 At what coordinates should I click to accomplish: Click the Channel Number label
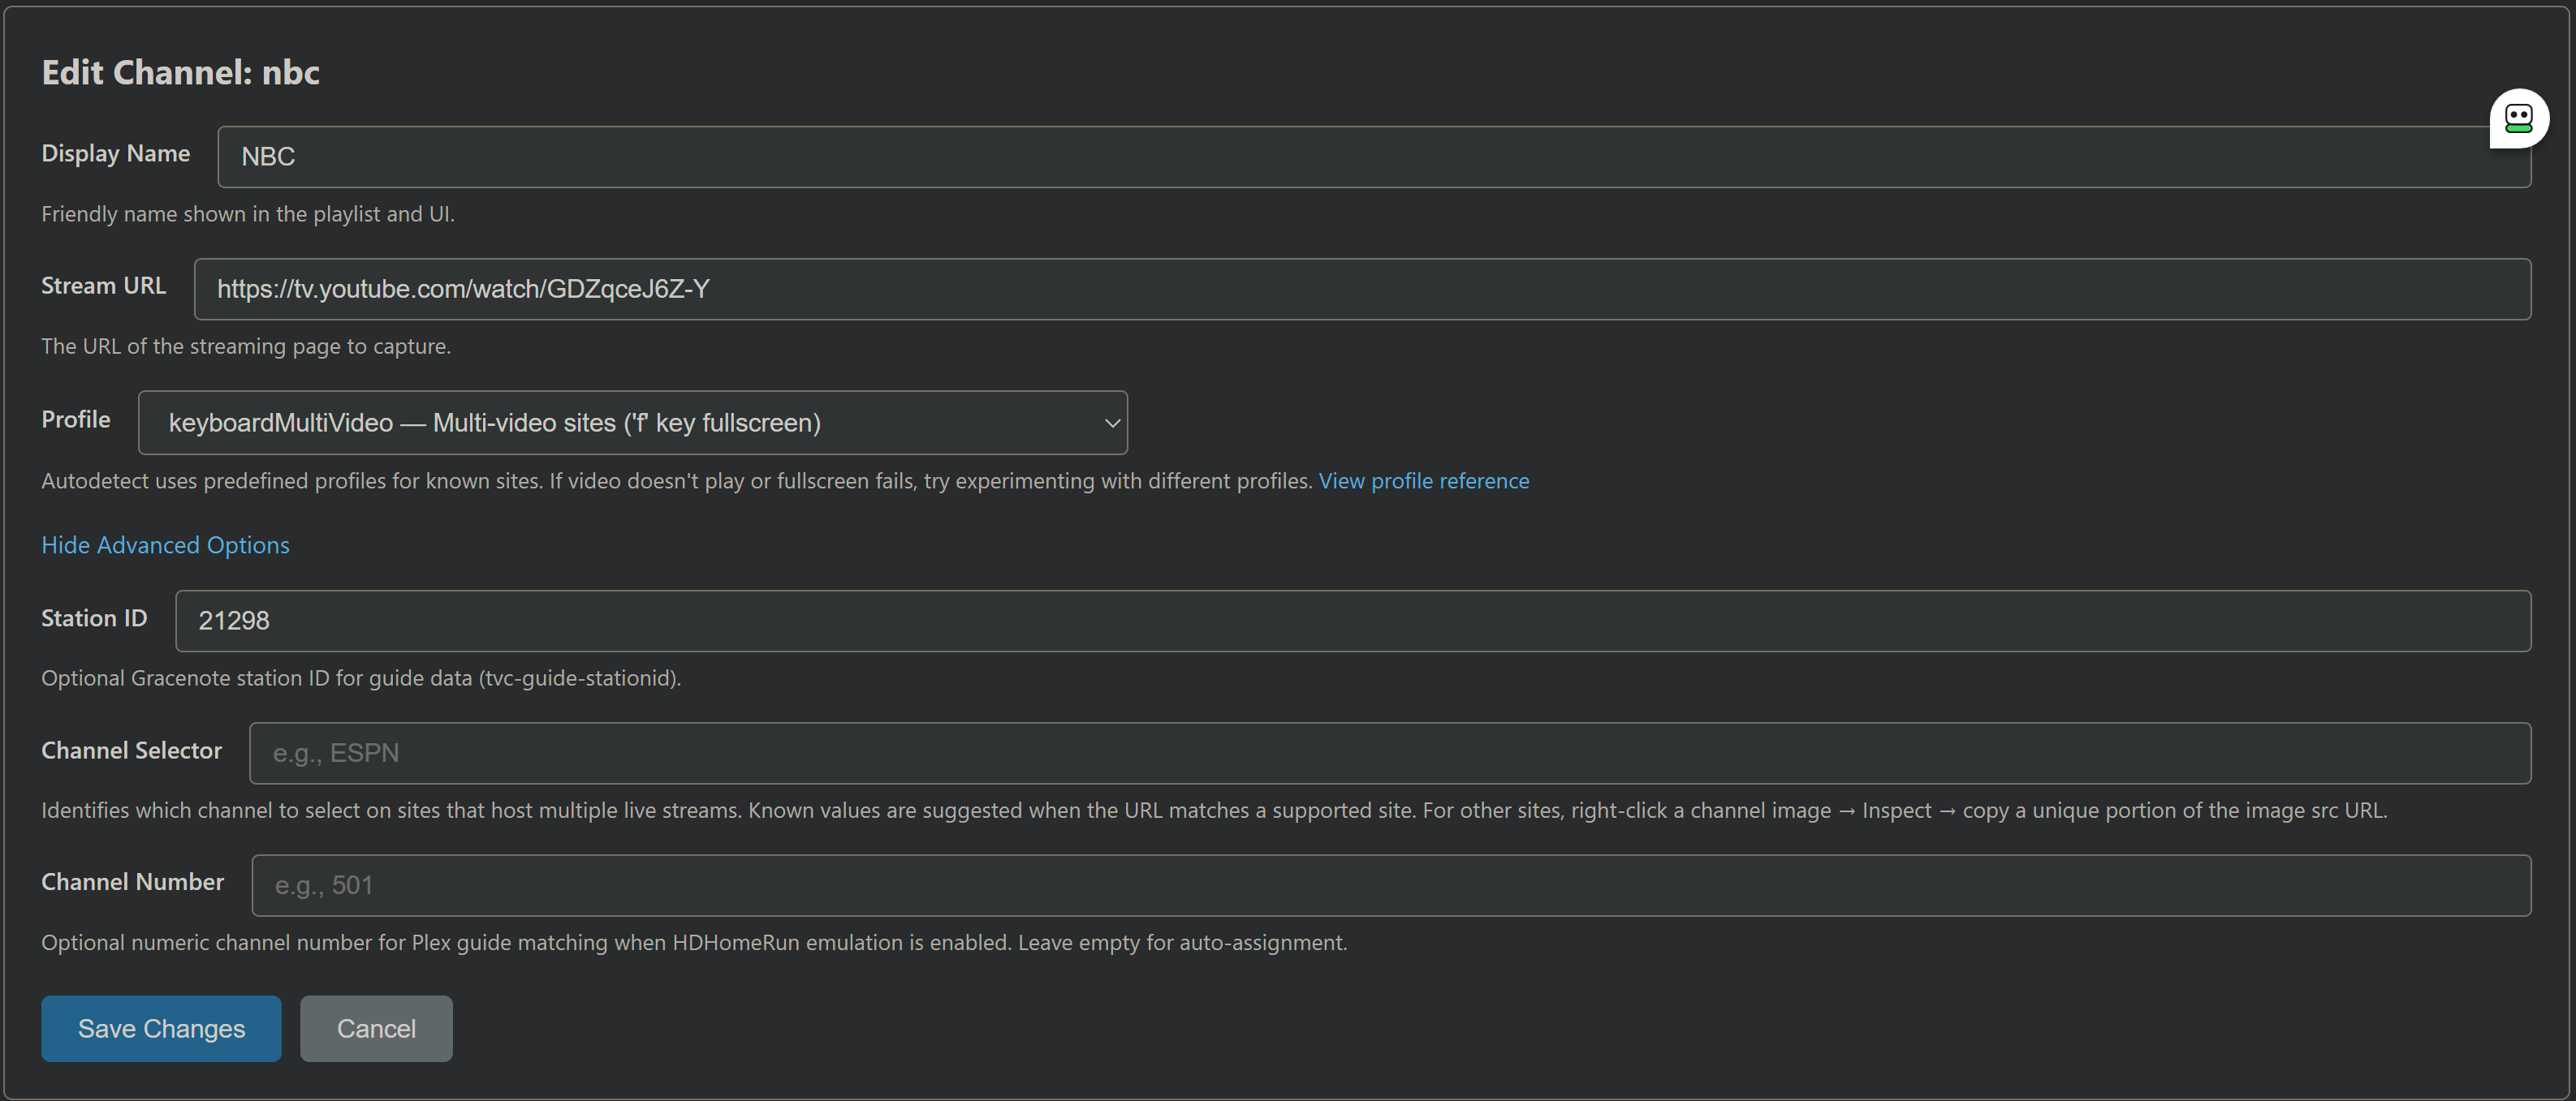[132, 882]
